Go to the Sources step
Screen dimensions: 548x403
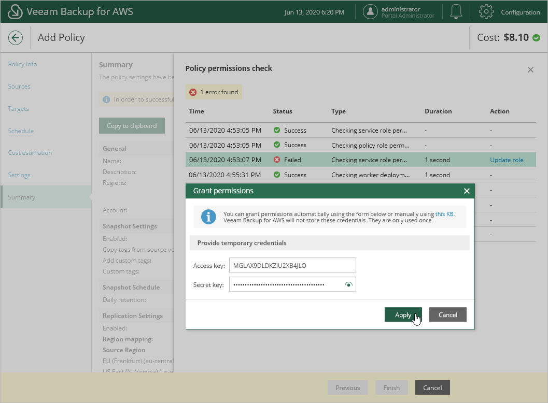click(x=19, y=87)
